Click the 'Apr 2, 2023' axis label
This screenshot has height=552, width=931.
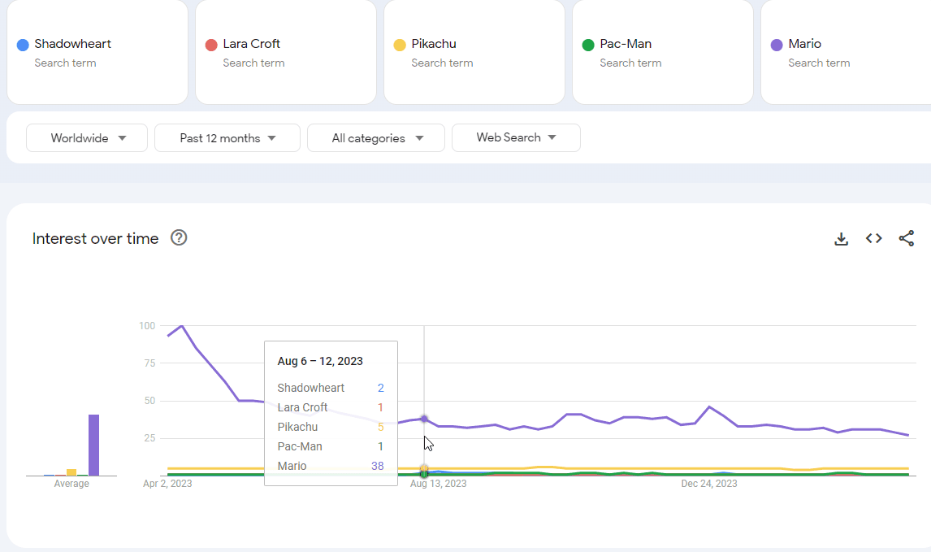167,484
